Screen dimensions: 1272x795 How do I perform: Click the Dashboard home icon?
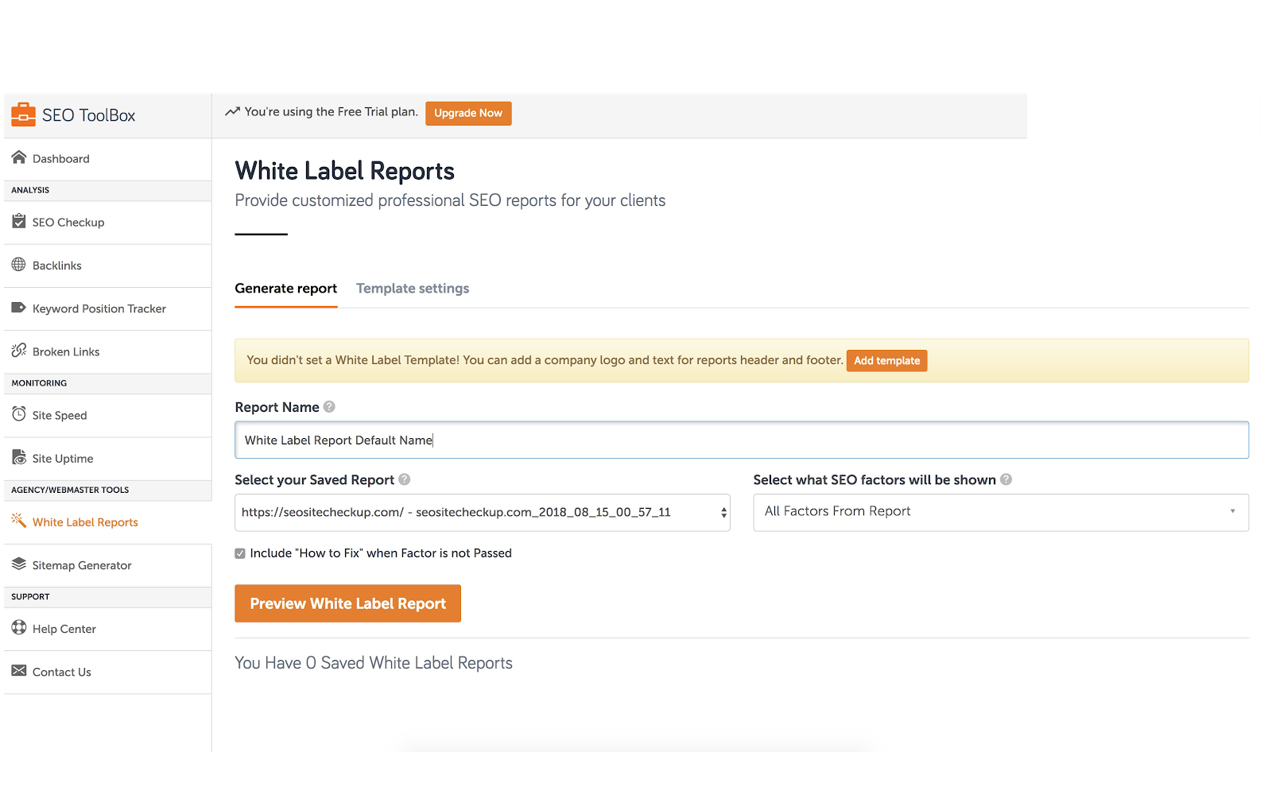point(19,157)
